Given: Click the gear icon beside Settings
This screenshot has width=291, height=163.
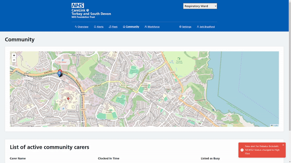Looking at the screenshot, I should coord(180,27).
